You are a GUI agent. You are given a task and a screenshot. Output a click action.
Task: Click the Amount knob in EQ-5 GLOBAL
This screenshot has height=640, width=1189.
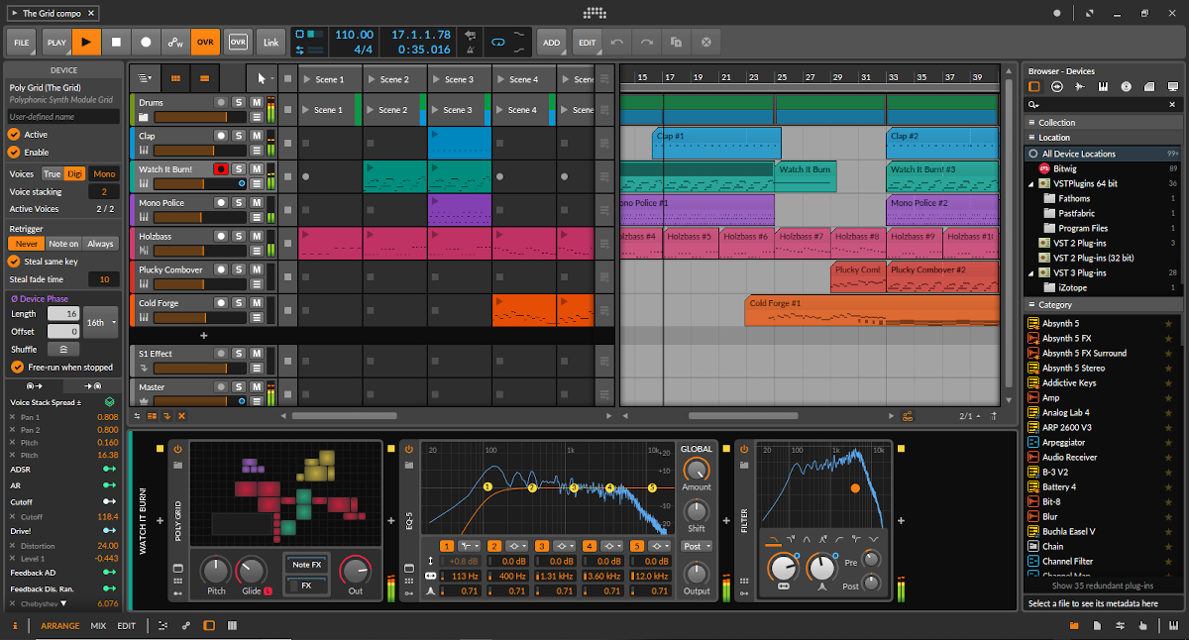(x=697, y=470)
